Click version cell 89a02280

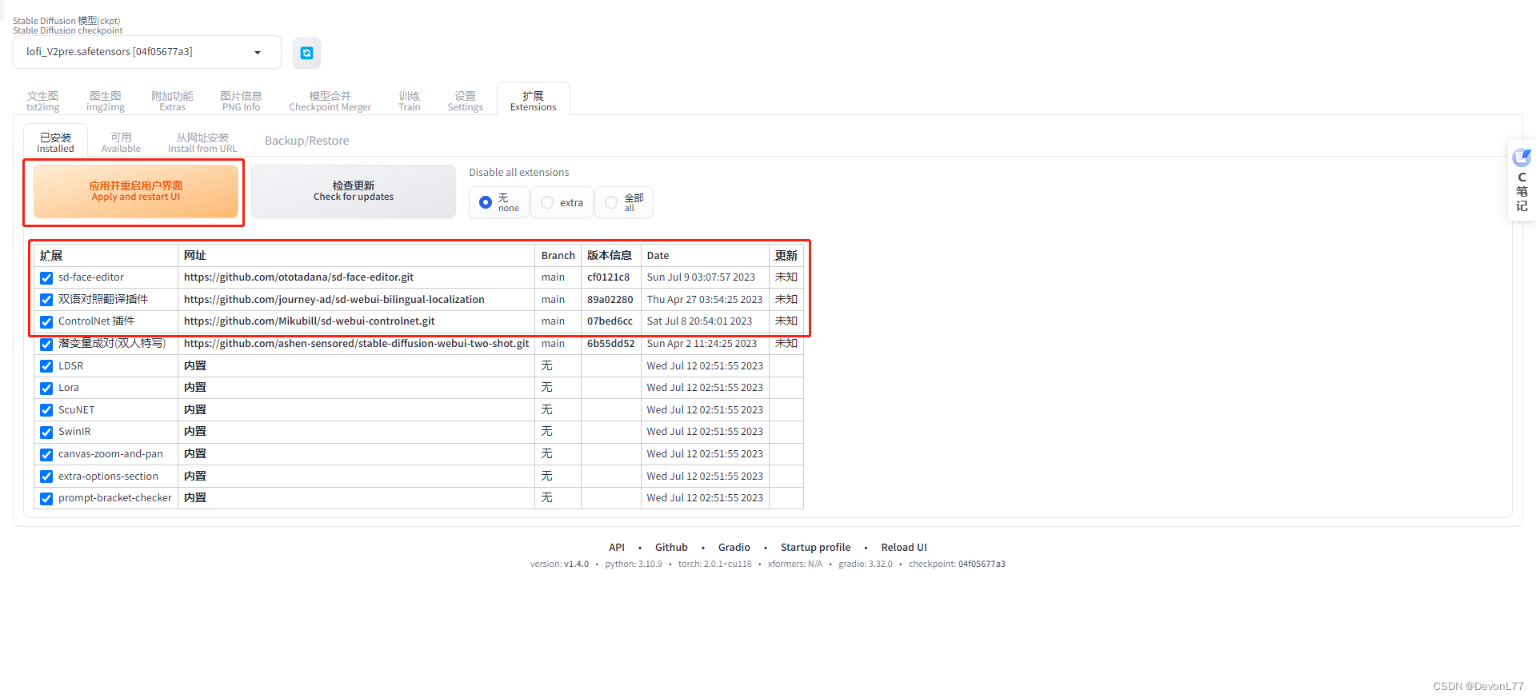610,300
